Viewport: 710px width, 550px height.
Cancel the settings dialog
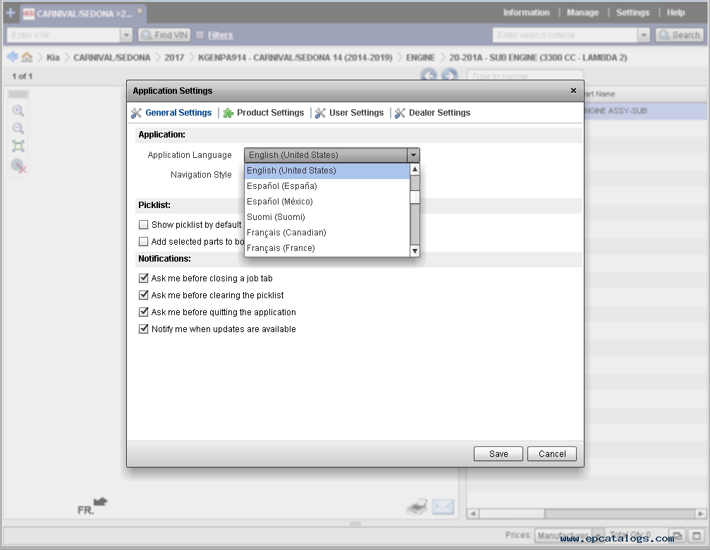[552, 454]
